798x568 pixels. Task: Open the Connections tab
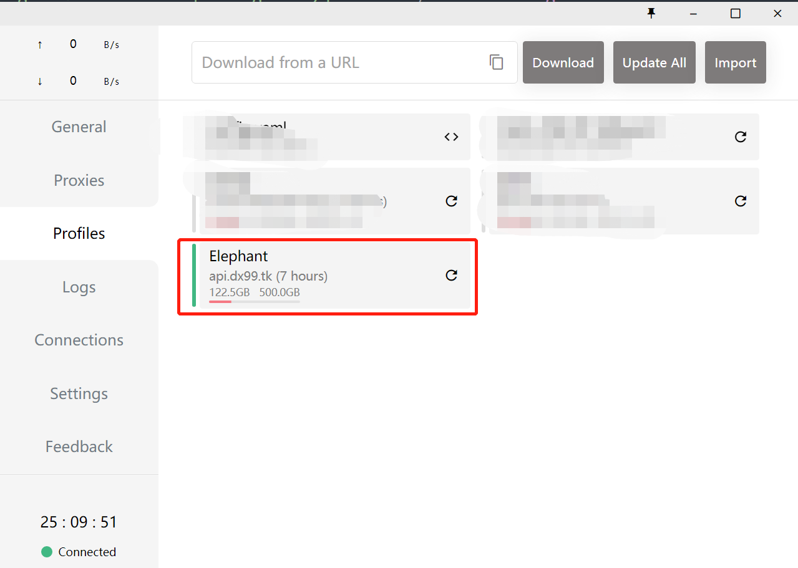coord(79,340)
